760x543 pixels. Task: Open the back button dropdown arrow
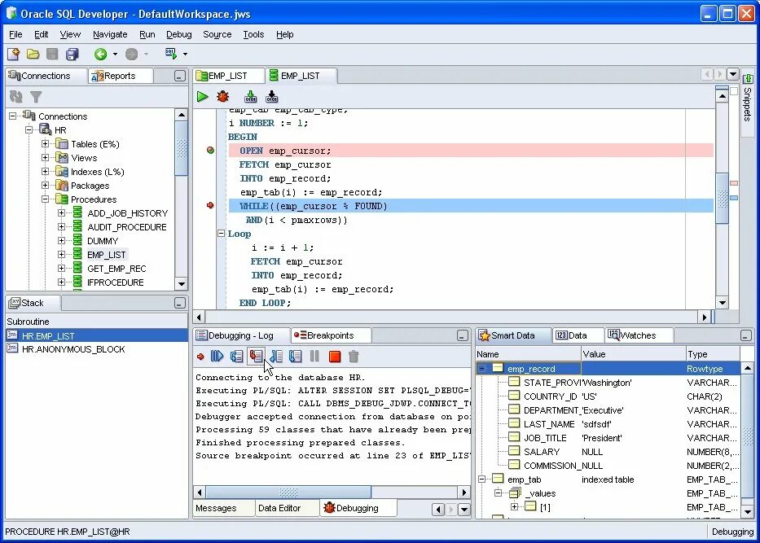click(115, 54)
